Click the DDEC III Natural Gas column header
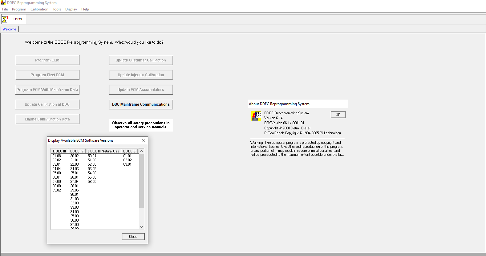Image resolution: width=486 pixels, height=256 pixels. point(103,151)
